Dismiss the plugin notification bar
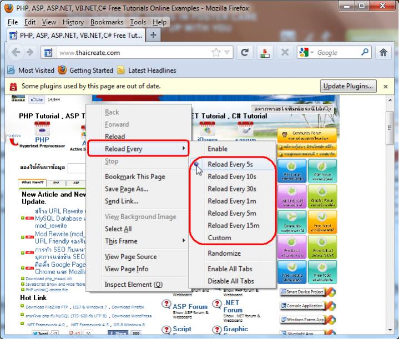 click(386, 87)
